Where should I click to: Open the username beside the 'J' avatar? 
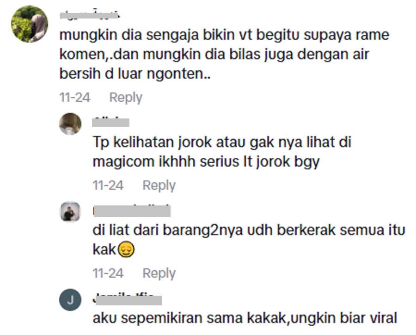128,299
